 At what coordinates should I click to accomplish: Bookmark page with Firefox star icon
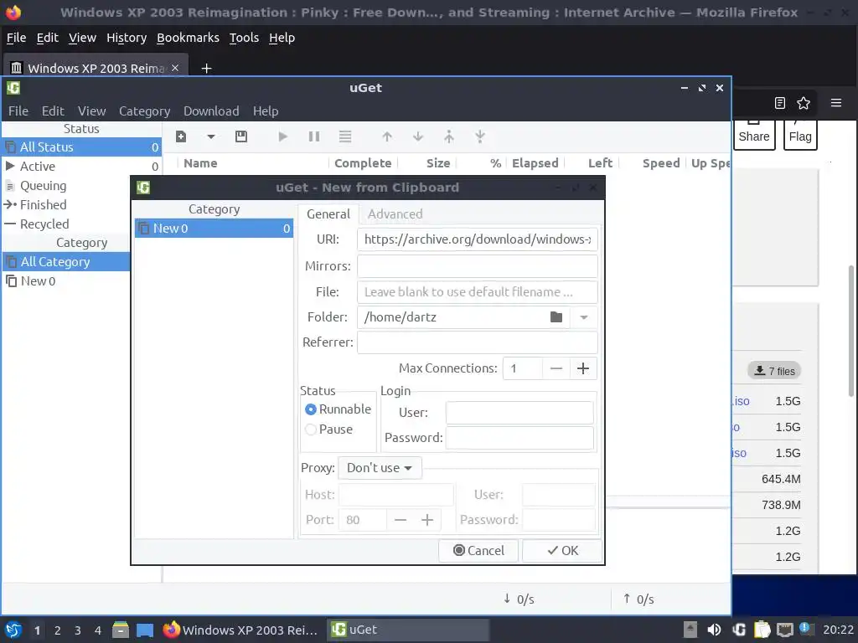click(x=804, y=103)
